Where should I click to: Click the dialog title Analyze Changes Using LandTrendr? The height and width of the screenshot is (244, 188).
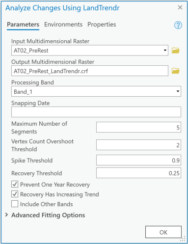pyautogui.click(x=62, y=8)
